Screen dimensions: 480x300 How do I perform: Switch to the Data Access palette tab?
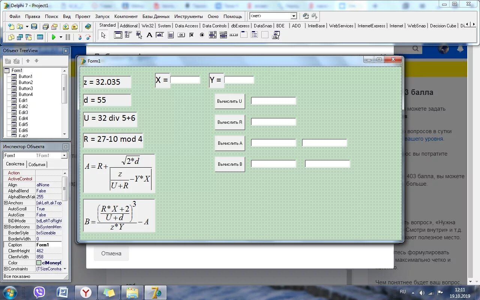click(186, 26)
